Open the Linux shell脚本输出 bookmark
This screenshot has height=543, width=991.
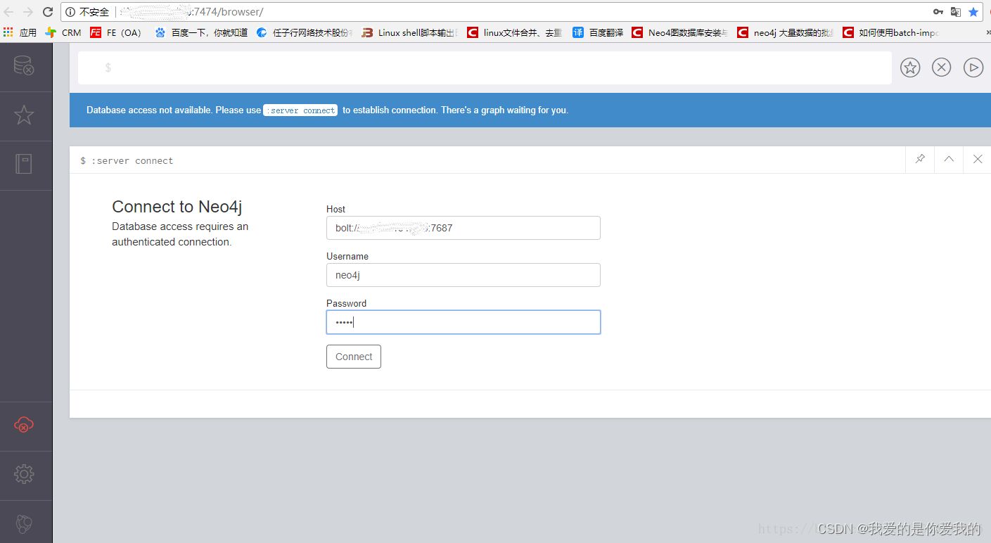[408, 32]
